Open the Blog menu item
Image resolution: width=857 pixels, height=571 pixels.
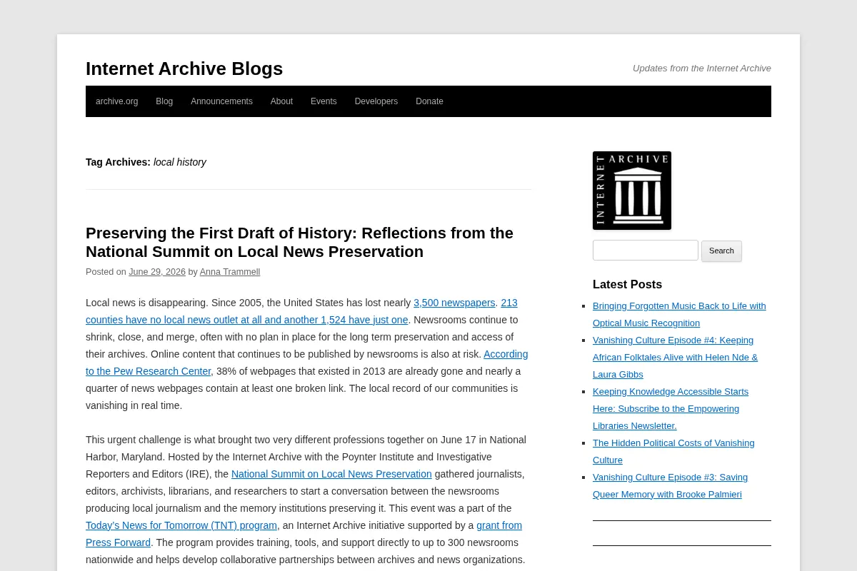point(164,101)
